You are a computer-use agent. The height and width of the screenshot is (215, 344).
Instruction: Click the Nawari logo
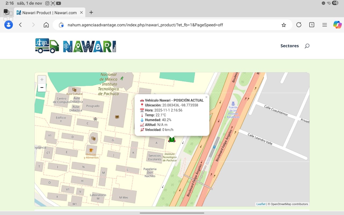pyautogui.click(x=76, y=46)
